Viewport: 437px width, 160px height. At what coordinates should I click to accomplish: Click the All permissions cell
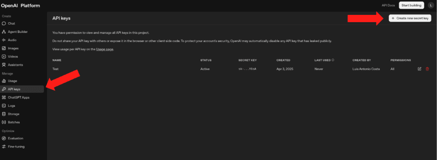click(x=393, y=69)
